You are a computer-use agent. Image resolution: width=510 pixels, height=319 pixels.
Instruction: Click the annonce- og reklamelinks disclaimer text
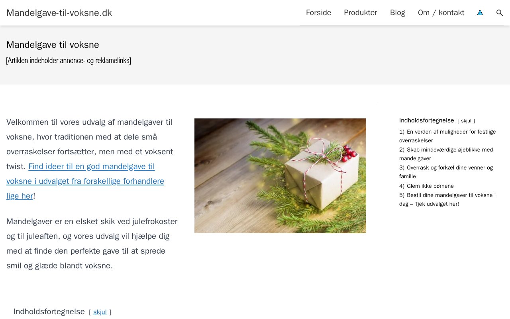tap(69, 61)
